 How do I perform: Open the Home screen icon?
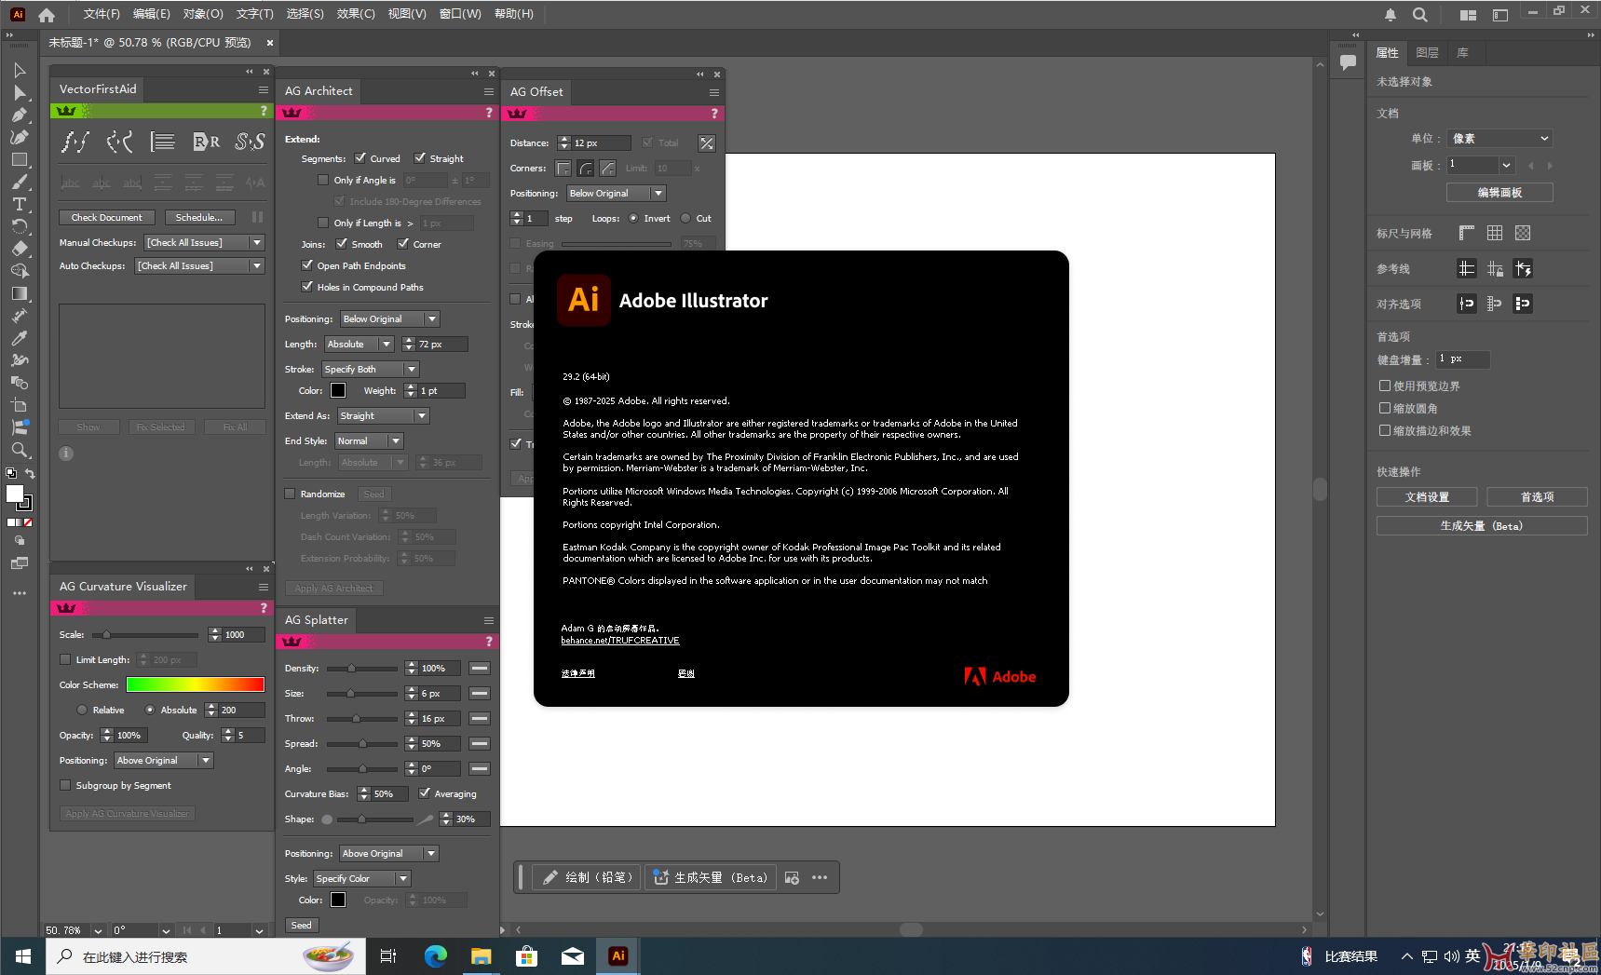coord(47,14)
